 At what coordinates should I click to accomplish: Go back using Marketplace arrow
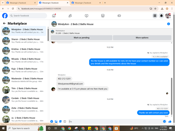click(x=4, y=23)
